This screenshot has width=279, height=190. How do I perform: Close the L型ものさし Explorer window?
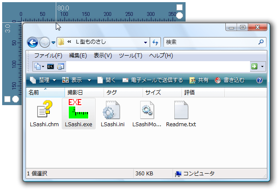[x=257, y=27]
